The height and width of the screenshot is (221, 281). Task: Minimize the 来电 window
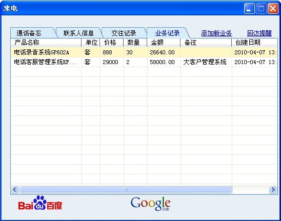pos(249,8)
